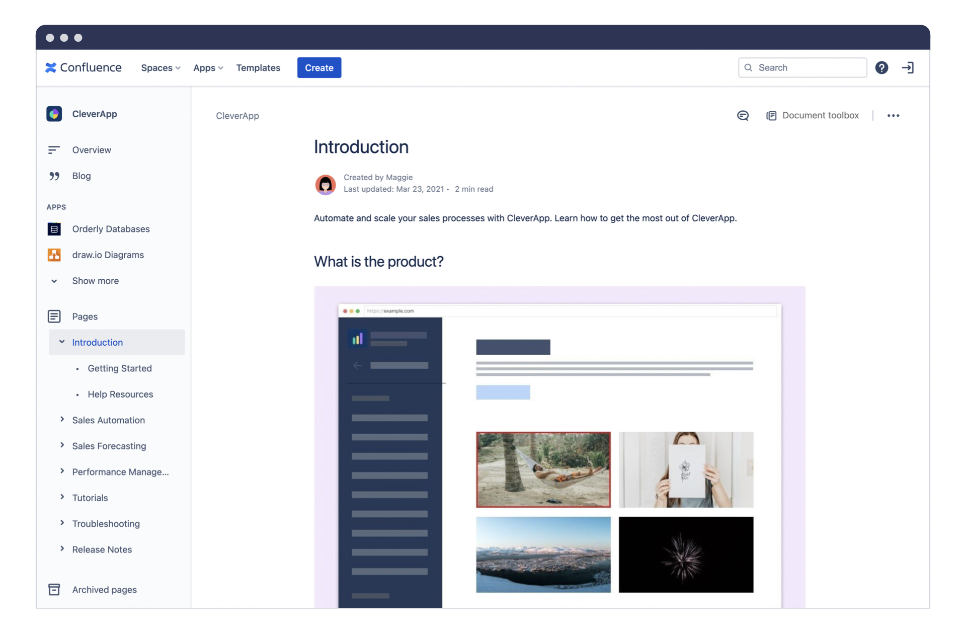Click the Introduction page title

[361, 147]
